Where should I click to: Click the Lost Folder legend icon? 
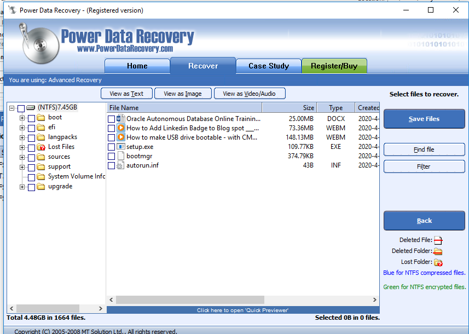tap(438, 262)
